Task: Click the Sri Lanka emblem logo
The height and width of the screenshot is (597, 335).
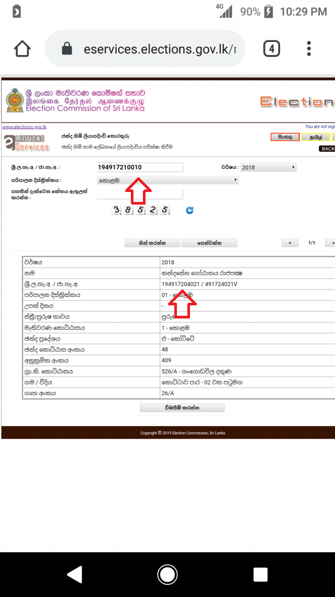Action: pyautogui.click(x=15, y=100)
